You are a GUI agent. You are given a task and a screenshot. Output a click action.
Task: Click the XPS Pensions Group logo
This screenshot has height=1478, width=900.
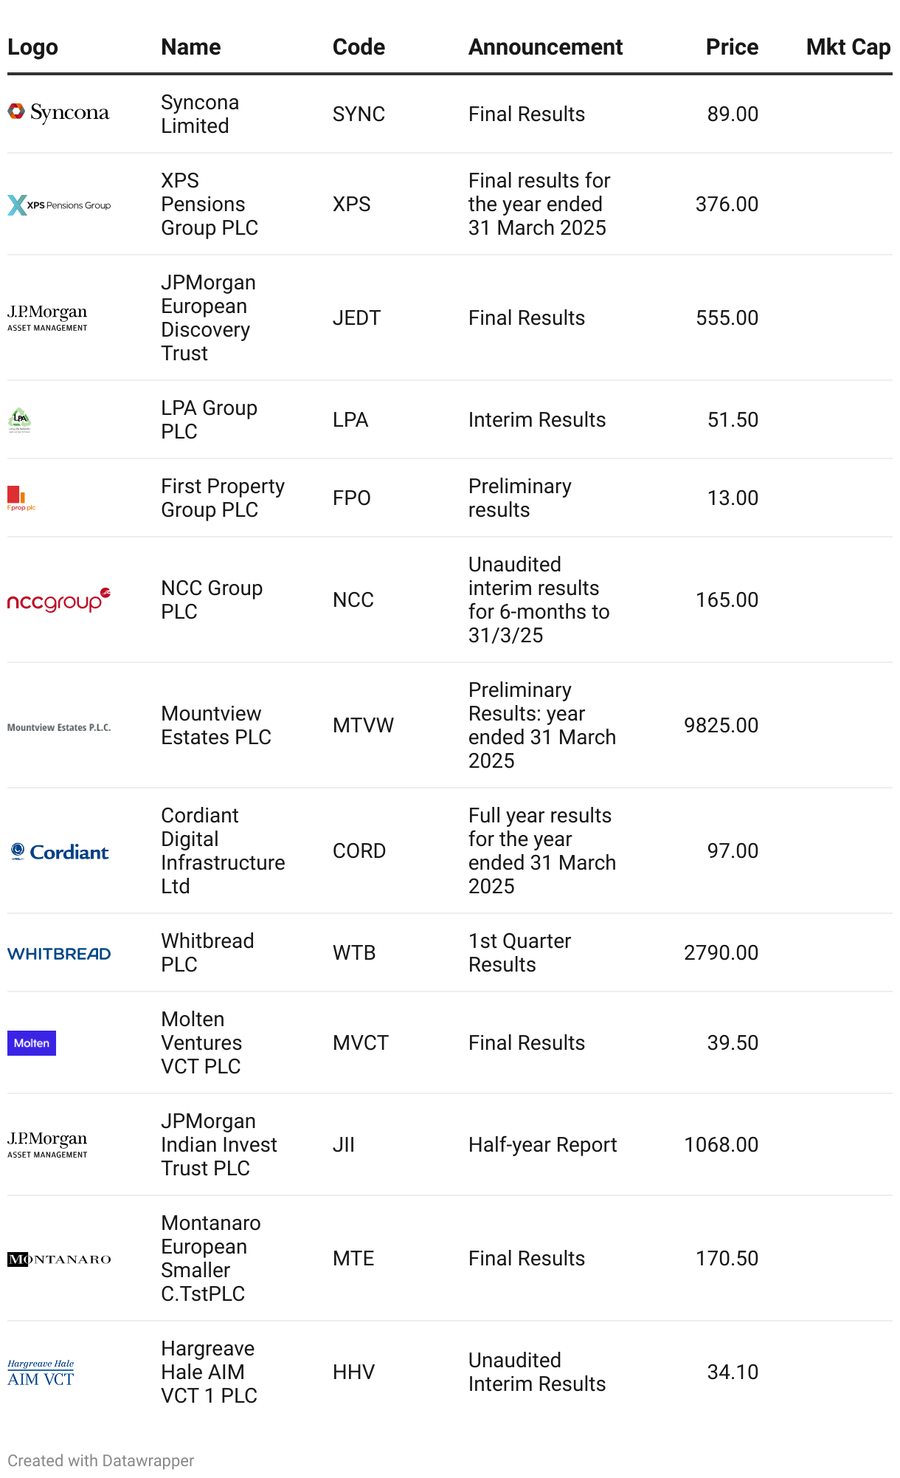tap(59, 204)
